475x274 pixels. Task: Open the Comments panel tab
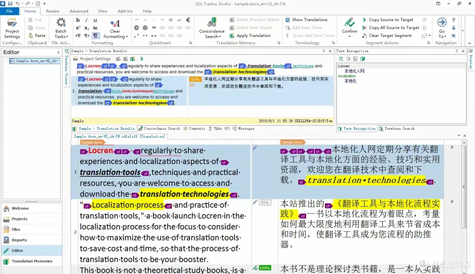[x=194, y=129]
